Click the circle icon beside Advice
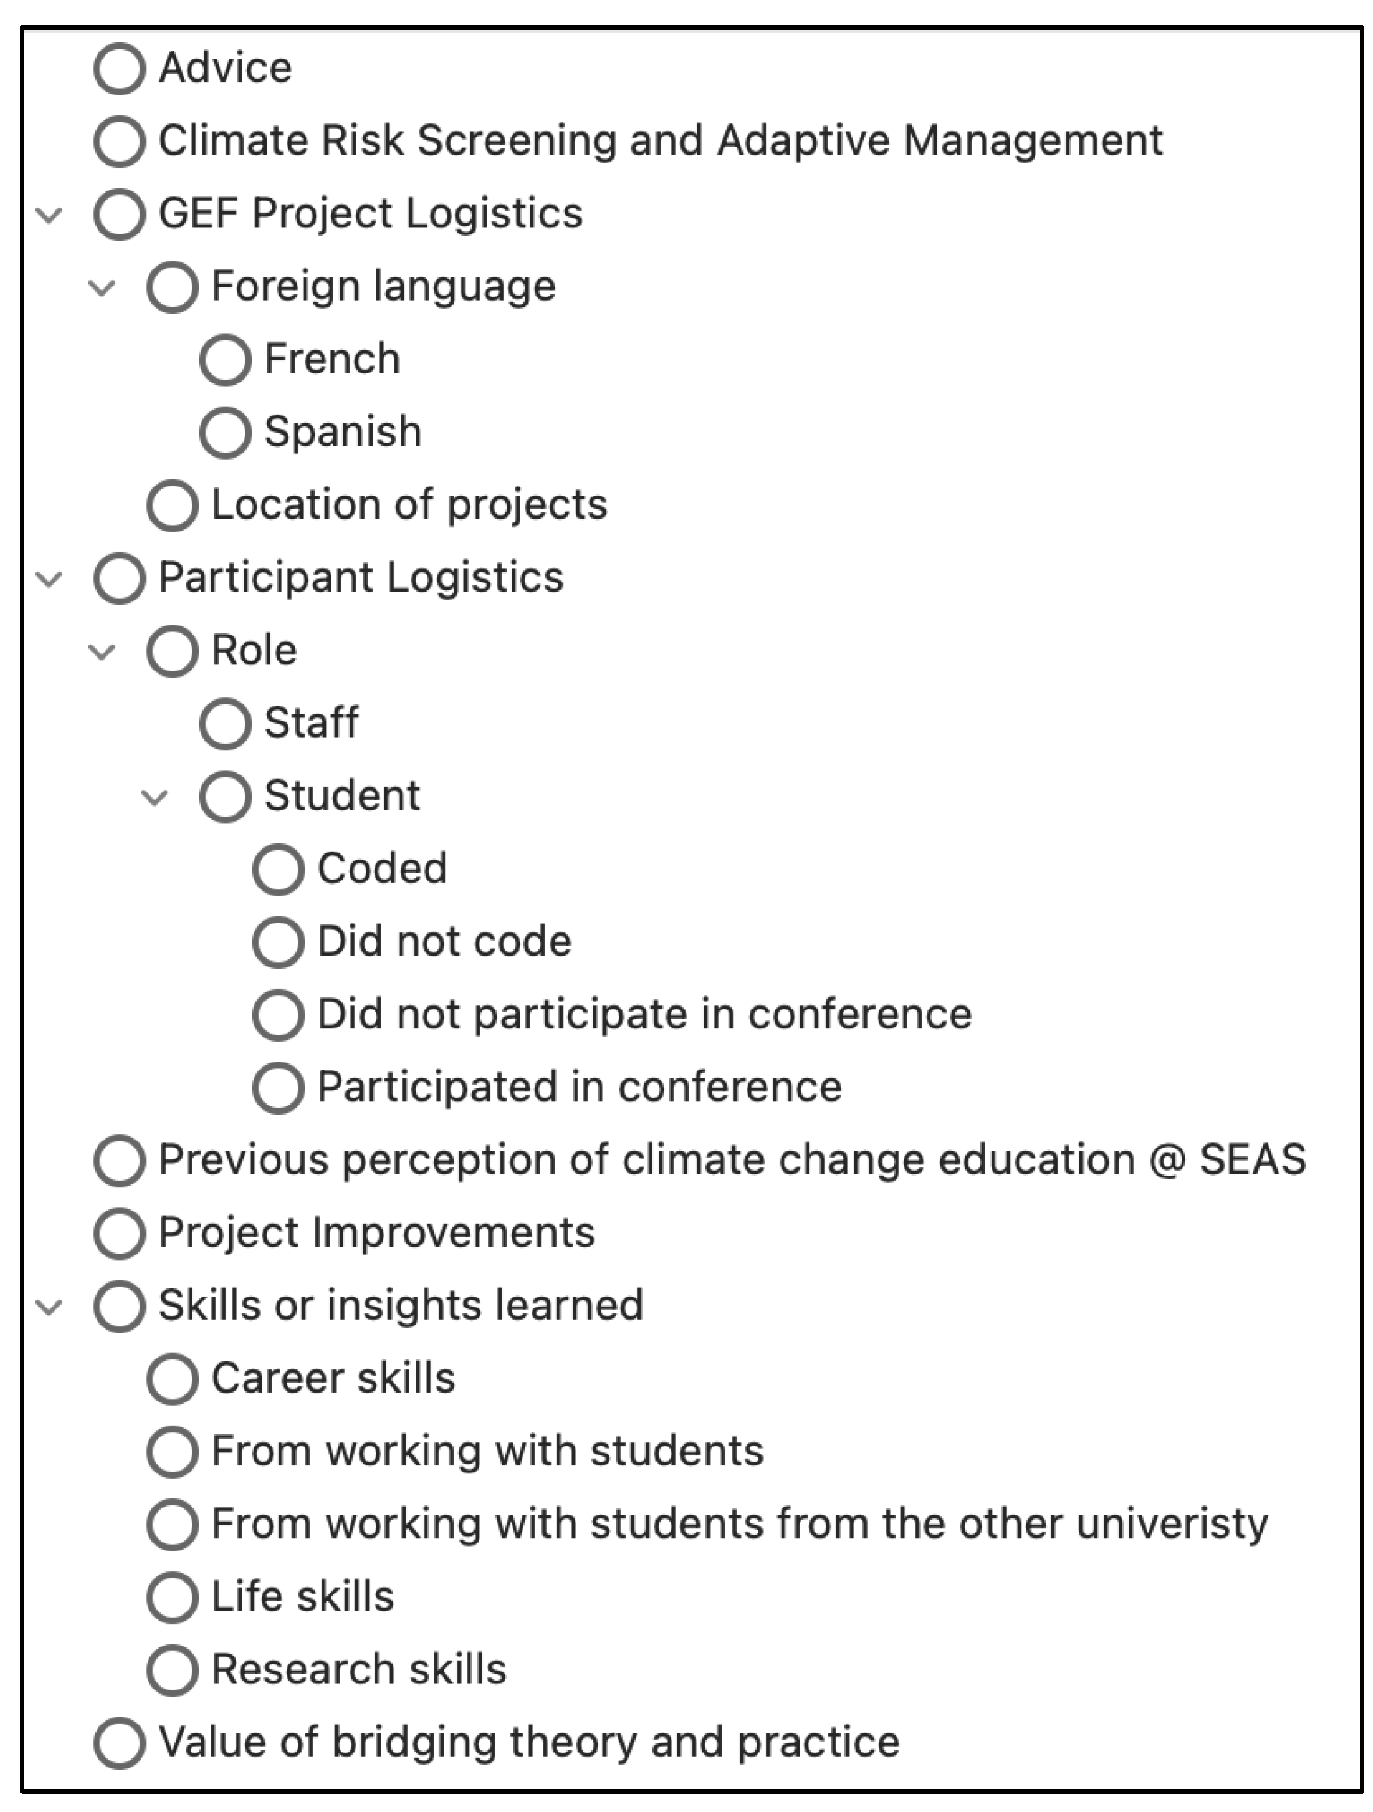The image size is (1373, 1812). coord(120,69)
